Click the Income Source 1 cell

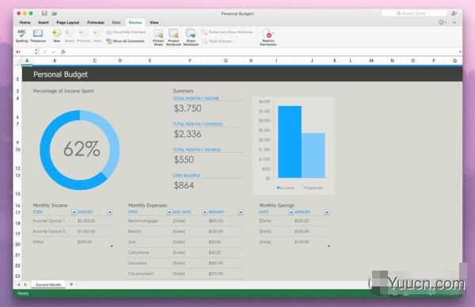49,221
